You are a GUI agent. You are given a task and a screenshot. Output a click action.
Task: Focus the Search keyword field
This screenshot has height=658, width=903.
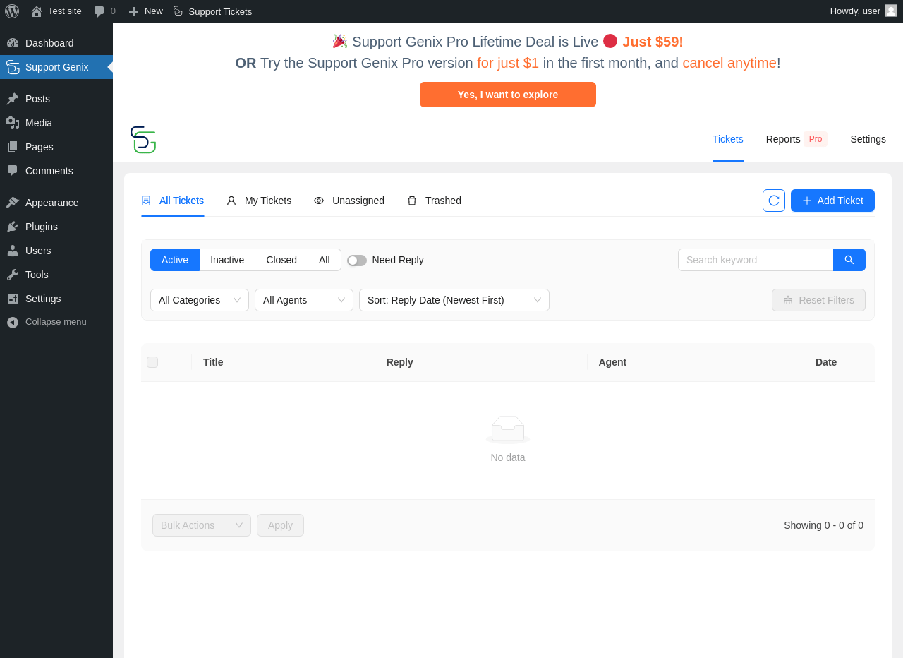756,260
